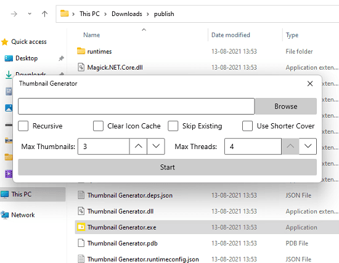Increase Max Thumbnails with the up arrow

point(138,147)
